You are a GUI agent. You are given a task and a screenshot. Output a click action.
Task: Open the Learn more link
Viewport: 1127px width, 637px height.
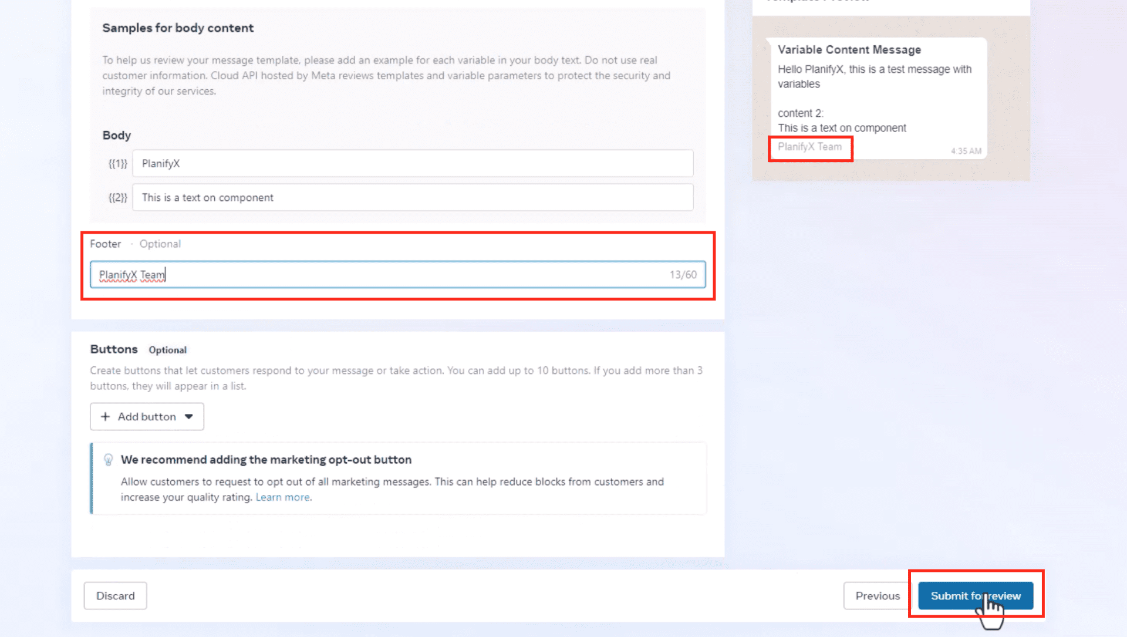(x=283, y=497)
